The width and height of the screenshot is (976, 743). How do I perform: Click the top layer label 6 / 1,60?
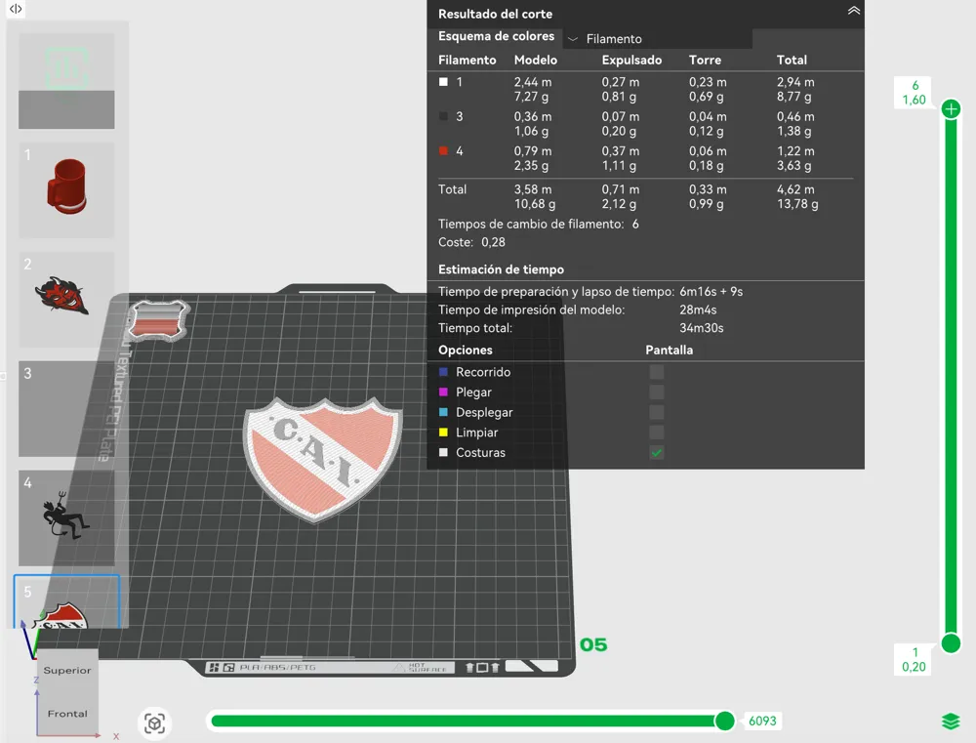click(915, 93)
